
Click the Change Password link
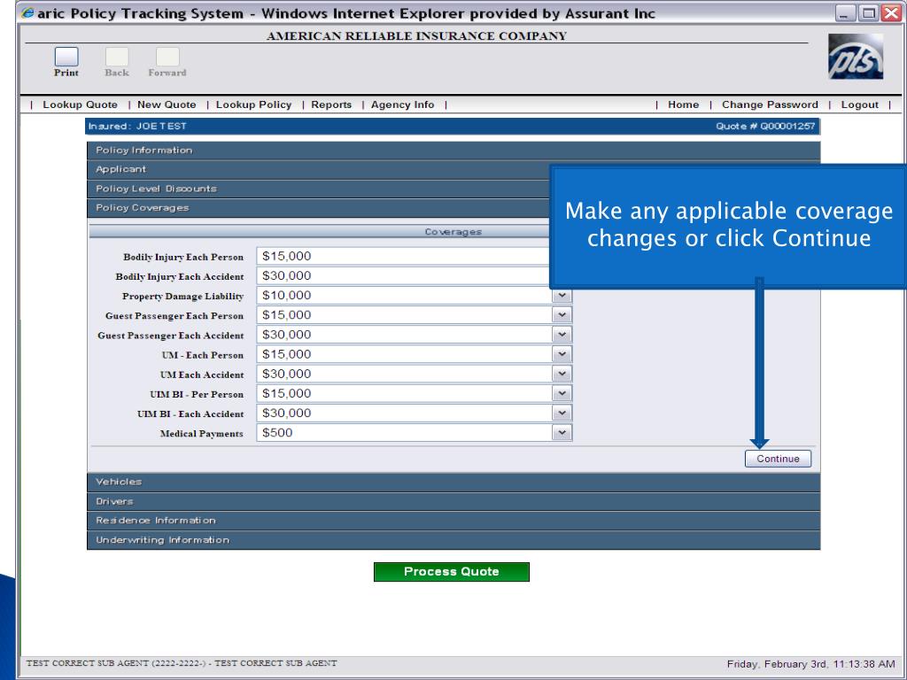[x=770, y=104]
